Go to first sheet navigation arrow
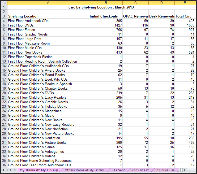The height and width of the screenshot is (174, 197). coord(3,170)
